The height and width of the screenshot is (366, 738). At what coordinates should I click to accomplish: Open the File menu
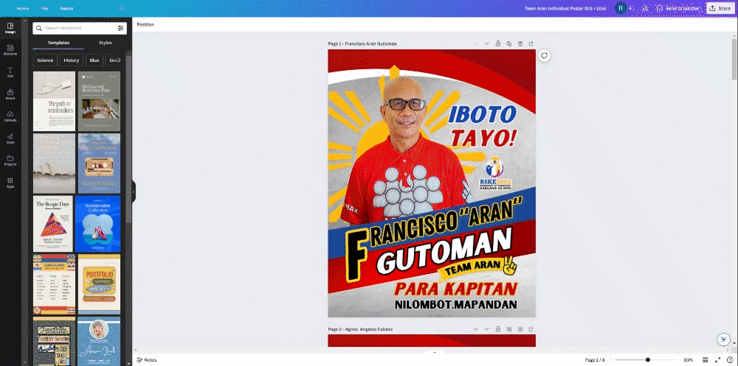[x=44, y=8]
